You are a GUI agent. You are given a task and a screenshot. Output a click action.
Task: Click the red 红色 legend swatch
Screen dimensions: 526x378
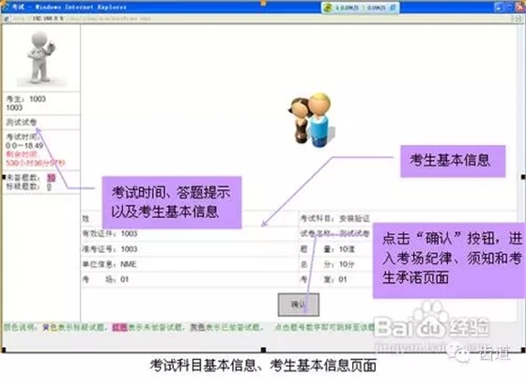click(x=119, y=327)
